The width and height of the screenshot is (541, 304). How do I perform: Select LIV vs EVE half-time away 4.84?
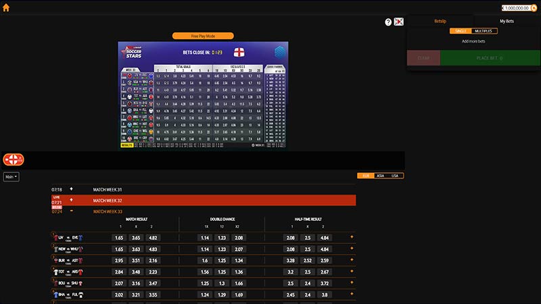click(x=325, y=238)
